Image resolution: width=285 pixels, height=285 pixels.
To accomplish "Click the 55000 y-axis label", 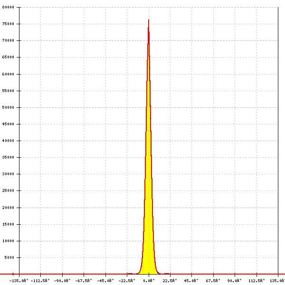I will click(x=8, y=91).
